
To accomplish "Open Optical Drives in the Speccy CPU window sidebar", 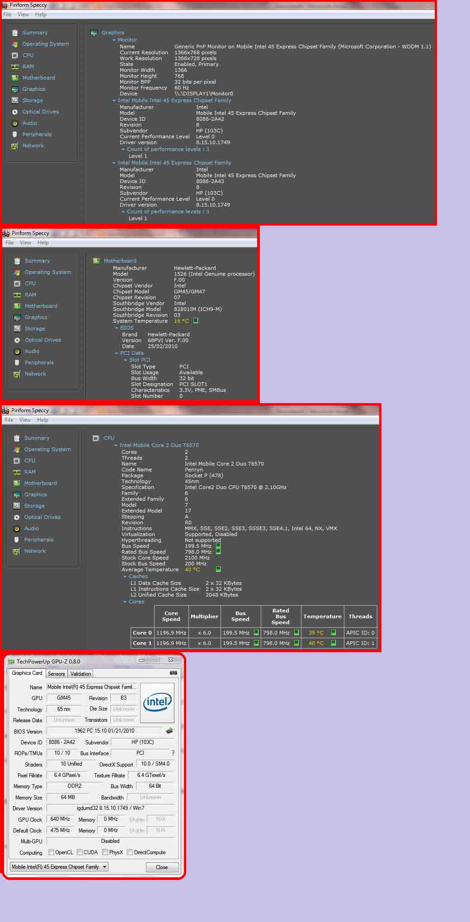I will (x=42, y=517).
